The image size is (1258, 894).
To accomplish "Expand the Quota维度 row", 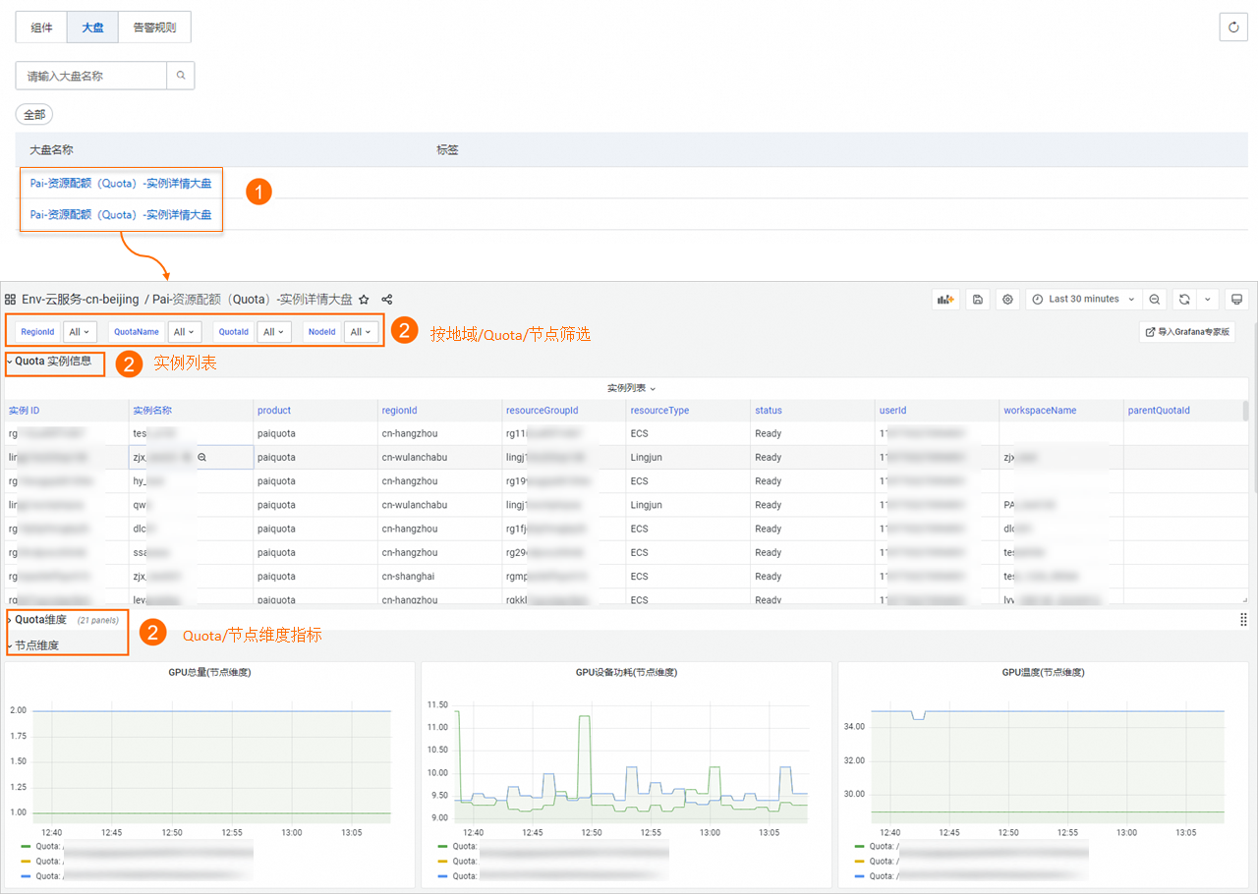I will click(37, 620).
